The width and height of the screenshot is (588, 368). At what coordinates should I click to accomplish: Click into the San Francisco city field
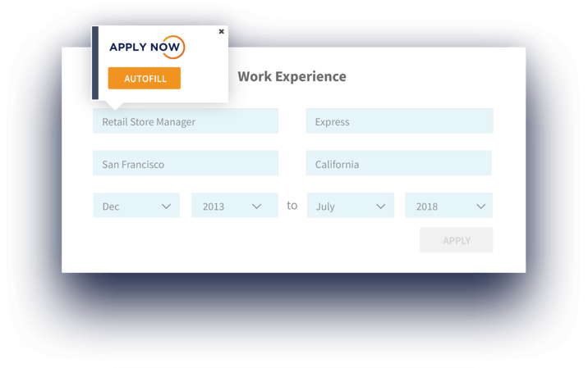186,163
